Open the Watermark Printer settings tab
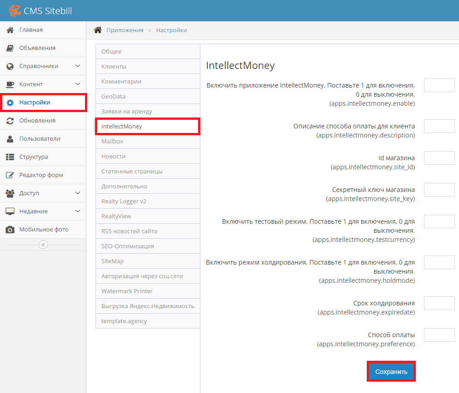The image size is (459, 393). click(127, 291)
